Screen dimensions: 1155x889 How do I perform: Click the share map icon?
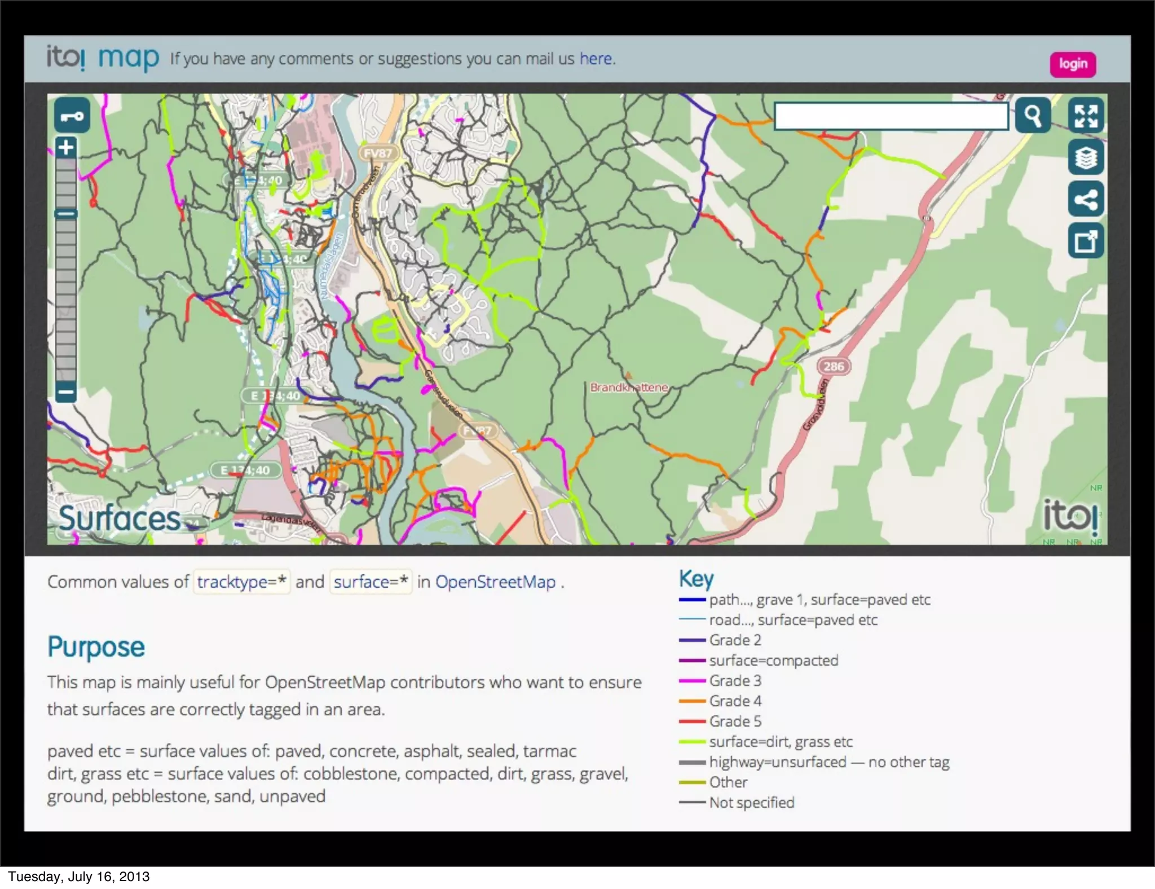[1086, 199]
